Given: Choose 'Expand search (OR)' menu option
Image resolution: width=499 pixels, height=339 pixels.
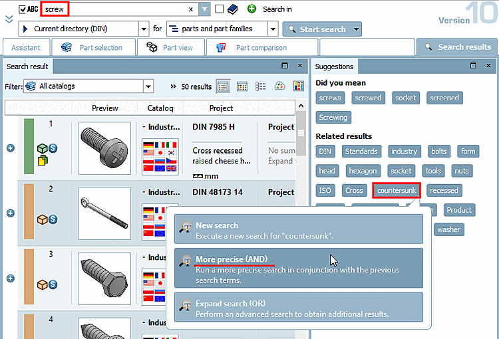Looking at the screenshot, I should coord(299,307).
